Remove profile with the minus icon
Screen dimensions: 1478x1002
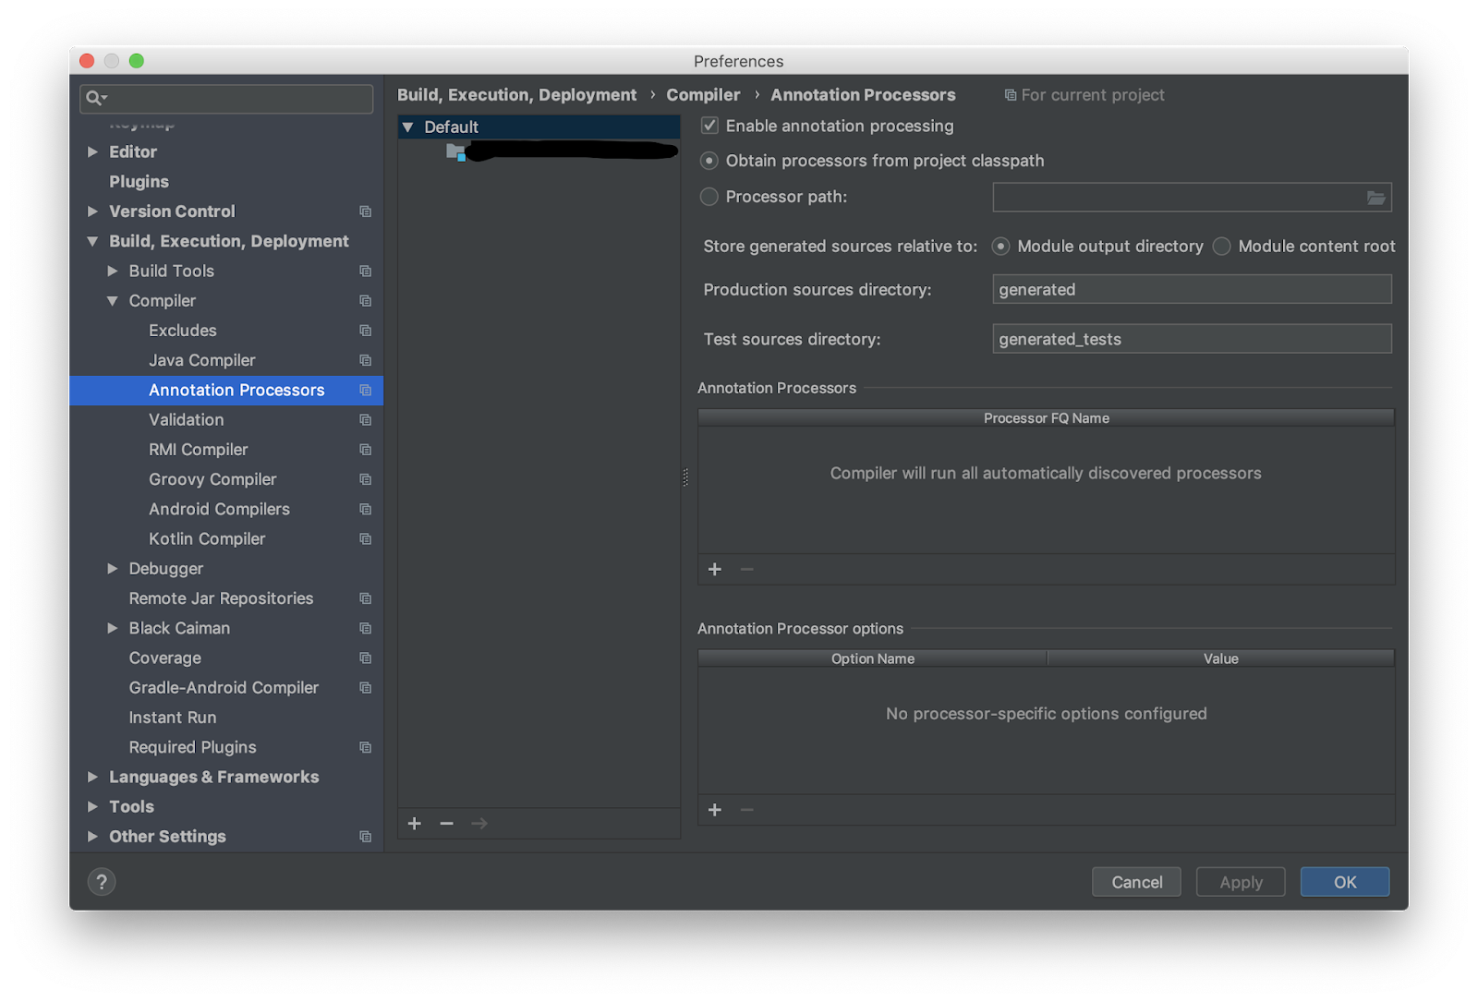coord(447,823)
